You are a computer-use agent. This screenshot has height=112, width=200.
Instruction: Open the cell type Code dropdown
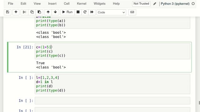[111, 12]
